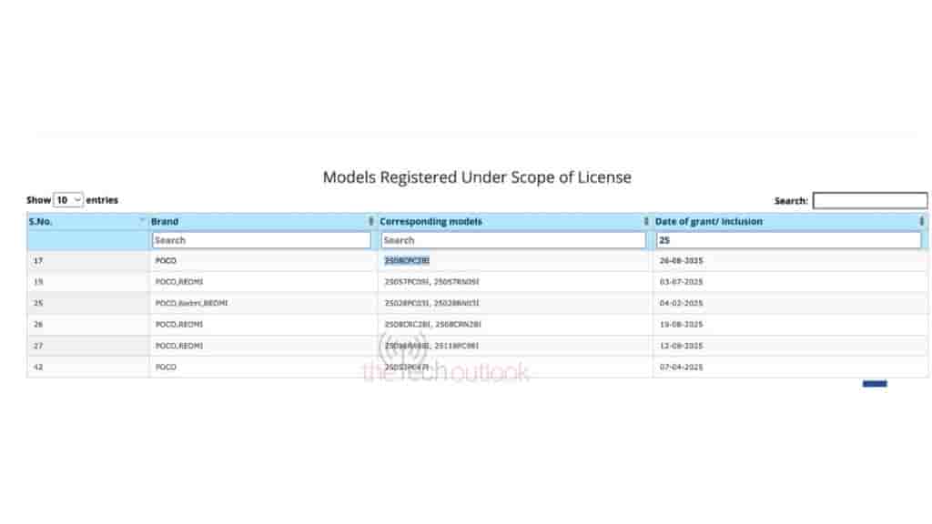Expand the entries count combo box arrow
This screenshot has width=932, height=524.
[77, 199]
